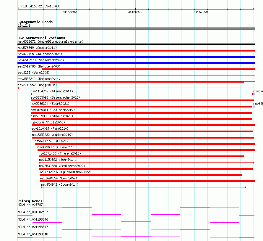This screenshot has height=241, width=263.
Task: Open nsv1150892 (John2014) label
Action: 58,160
